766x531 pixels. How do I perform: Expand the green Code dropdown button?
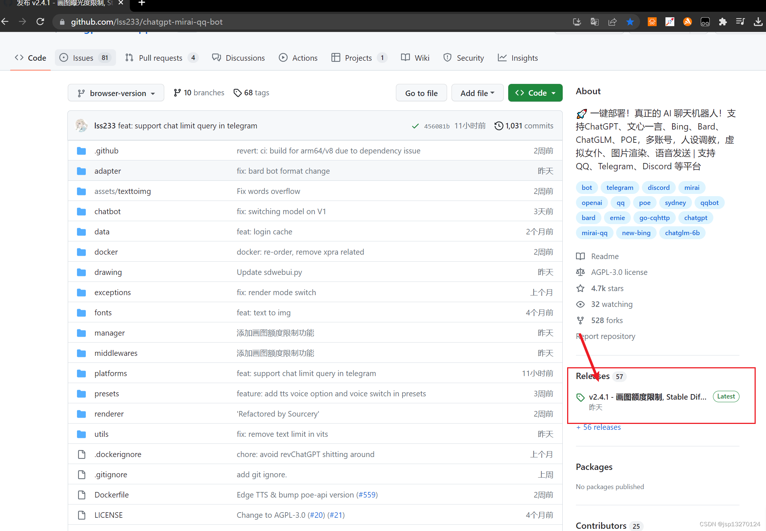[535, 93]
